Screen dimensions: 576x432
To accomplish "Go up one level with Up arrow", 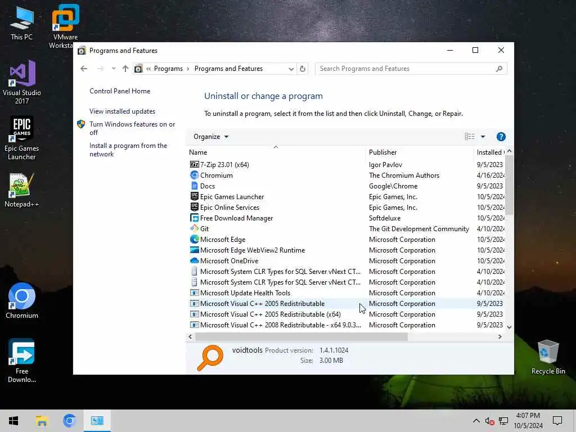I will [125, 69].
